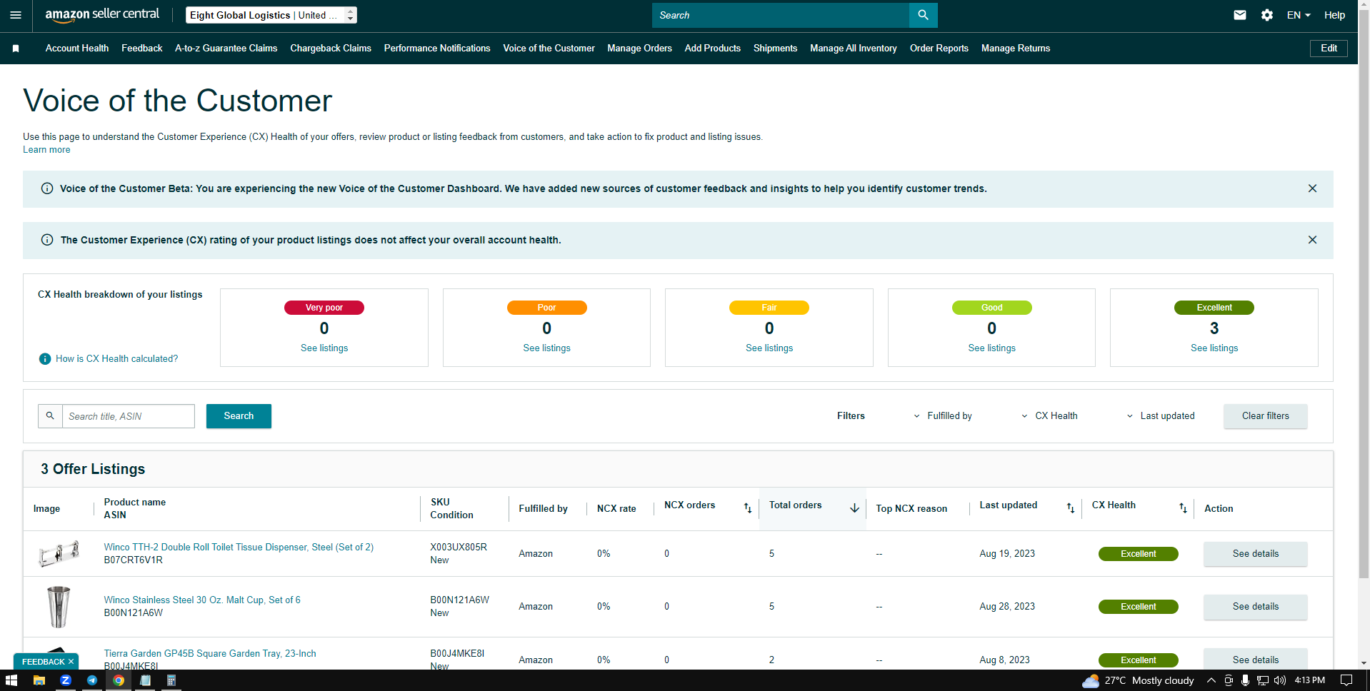Click the teal Search button
Image resolution: width=1370 pixels, height=691 pixels.
239,416
